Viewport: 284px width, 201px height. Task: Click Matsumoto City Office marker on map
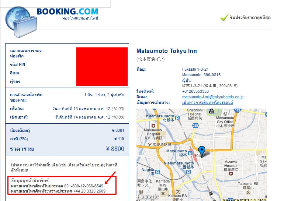tap(225, 114)
